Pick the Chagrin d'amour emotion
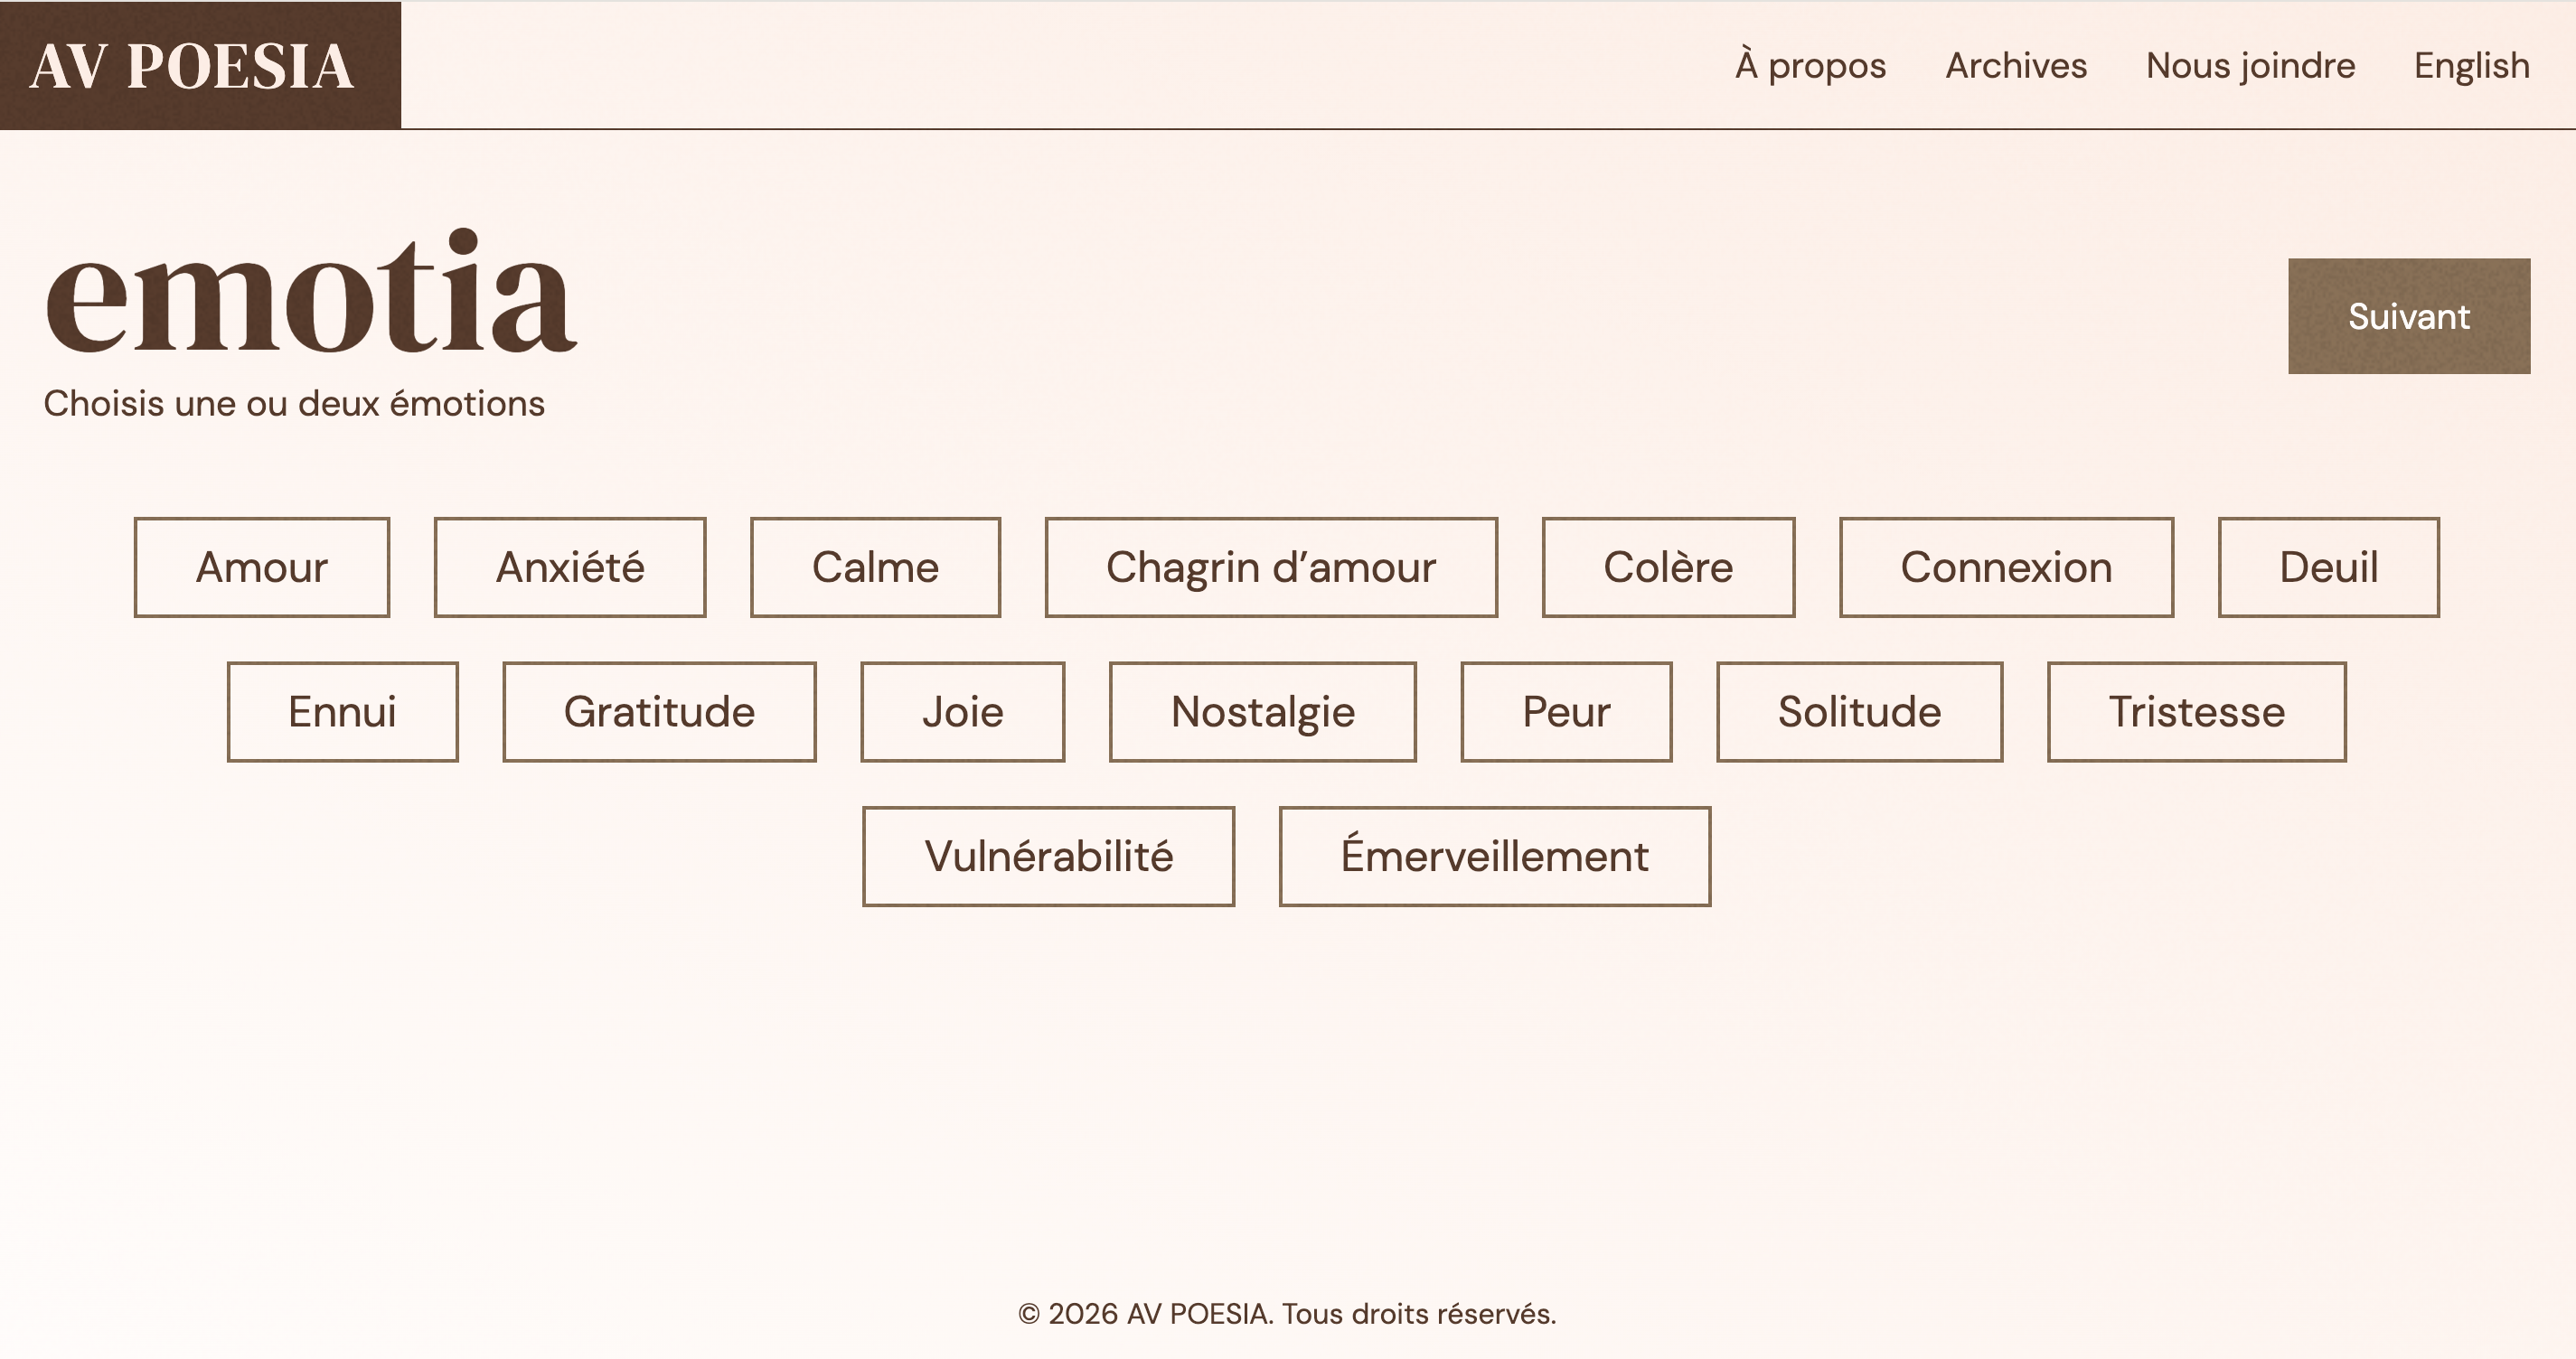 point(1271,567)
